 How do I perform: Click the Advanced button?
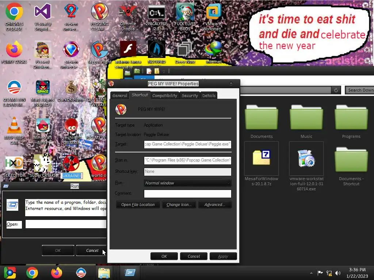215,205
